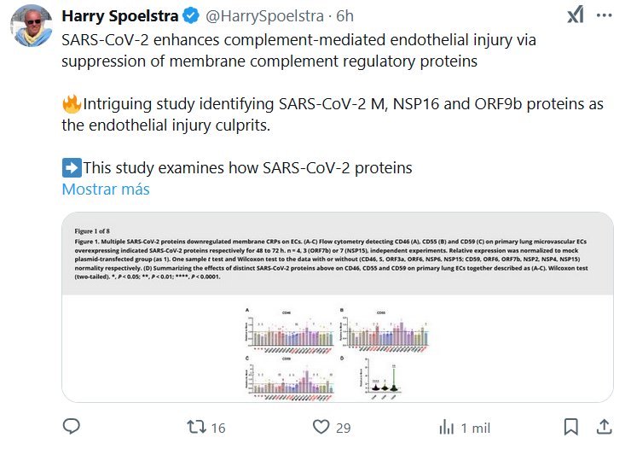Open the Grok explain icon
The width and height of the screenshot is (631, 449).
(x=576, y=15)
